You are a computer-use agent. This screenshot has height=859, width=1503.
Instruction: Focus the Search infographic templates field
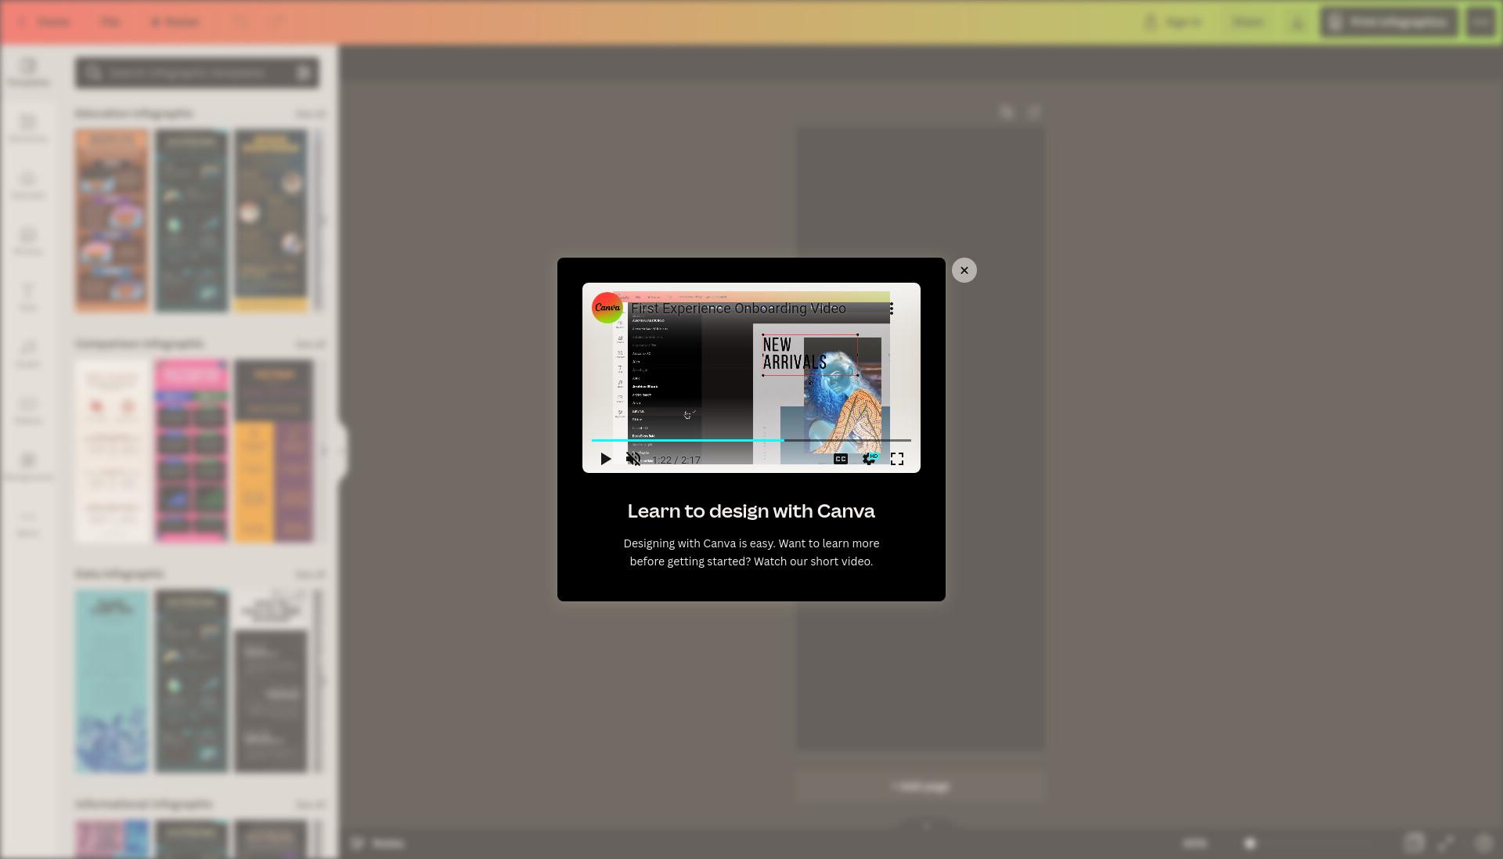point(197,73)
